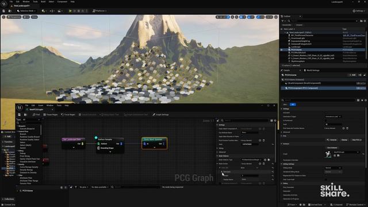Open the Tools menu in main editor
This screenshot has width=368, height=207.
(x=35, y=2)
